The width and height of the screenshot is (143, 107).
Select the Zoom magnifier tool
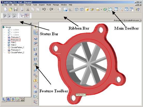coord(121,9)
